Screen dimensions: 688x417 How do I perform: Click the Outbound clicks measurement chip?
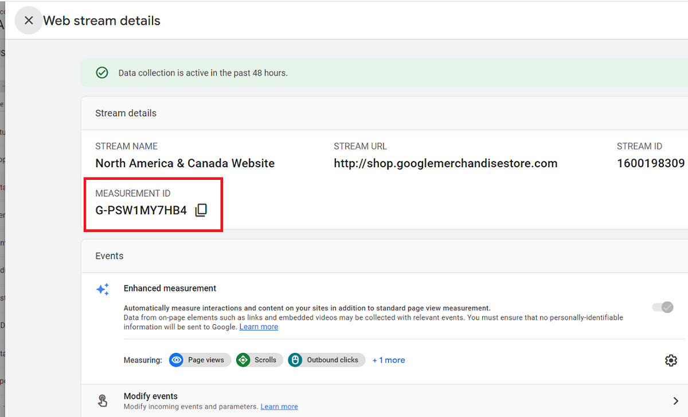[326, 360]
